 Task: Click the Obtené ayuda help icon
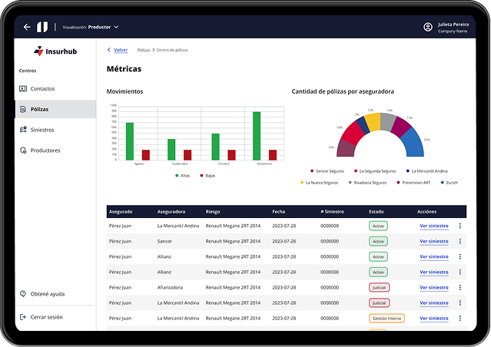23,294
